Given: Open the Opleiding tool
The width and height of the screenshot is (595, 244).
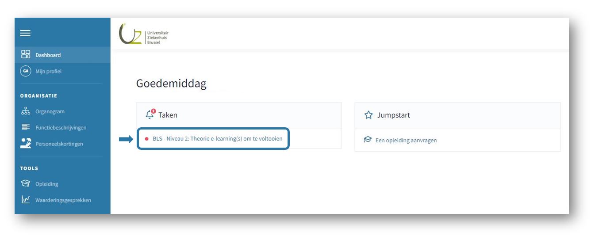Looking at the screenshot, I should click(46, 184).
